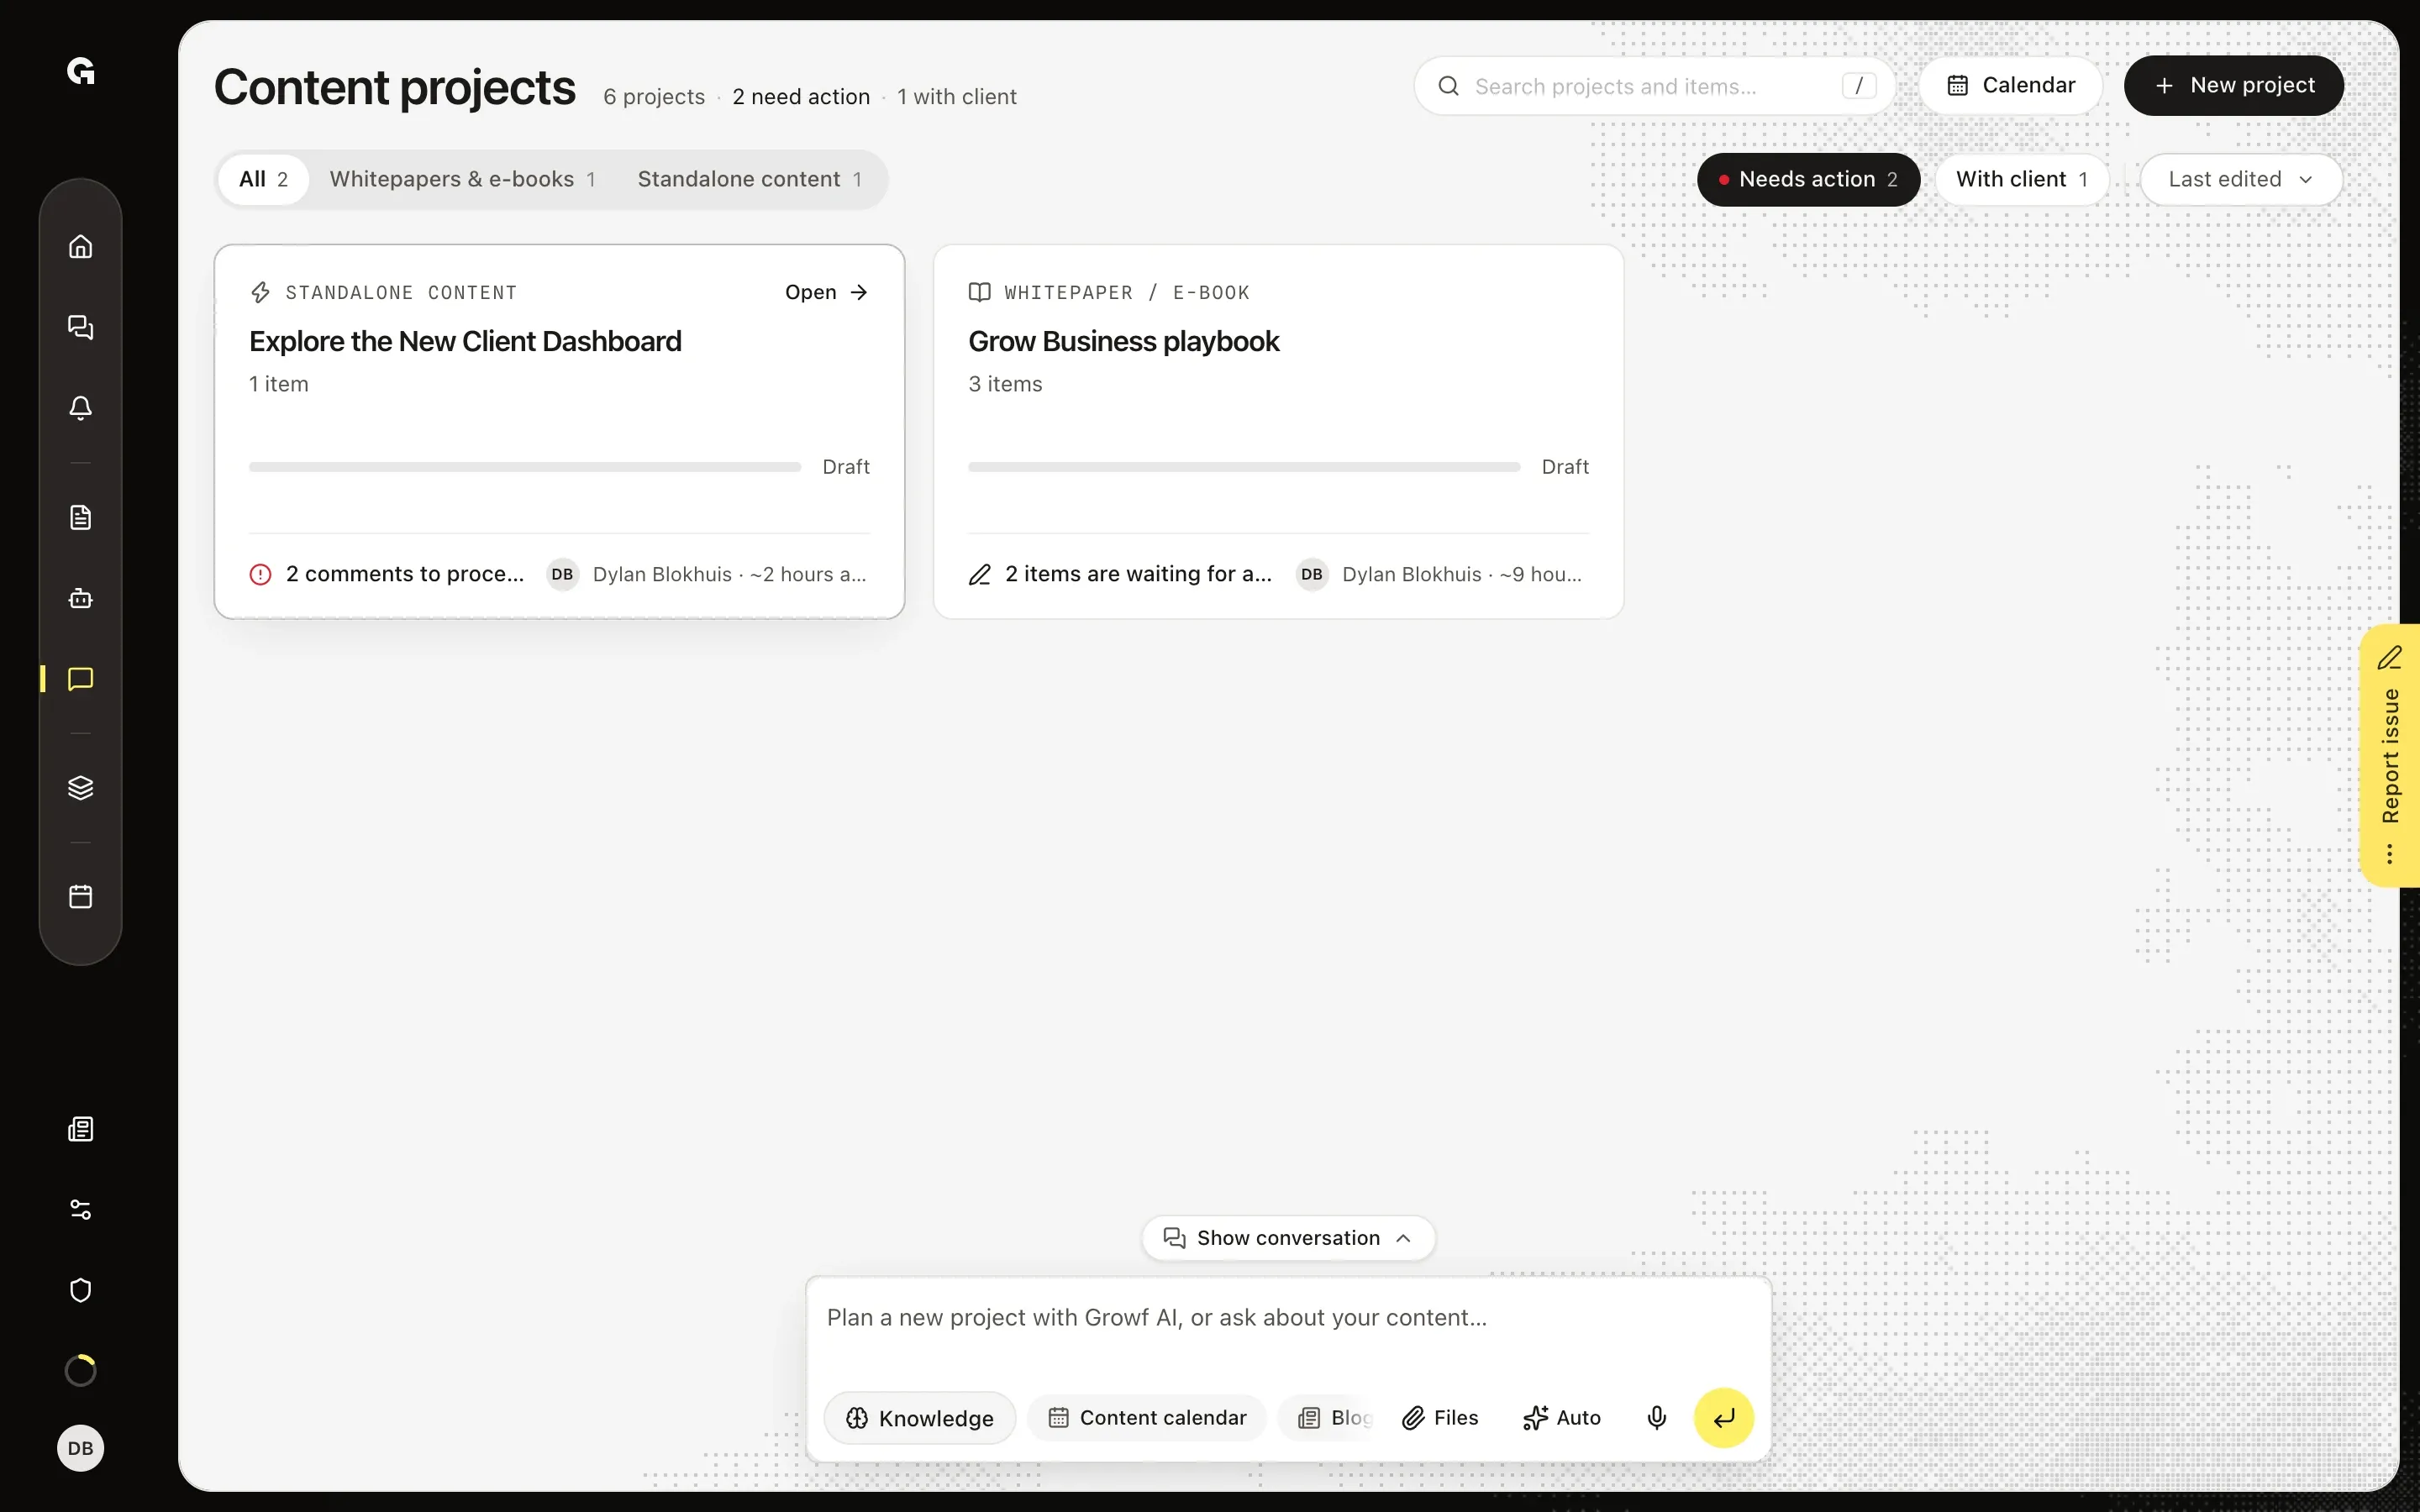The width and height of the screenshot is (2420, 1512).
Task: Focus the Search projects and items field
Action: point(1654,86)
